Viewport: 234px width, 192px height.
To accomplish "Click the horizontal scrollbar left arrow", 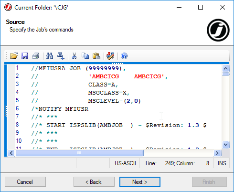I will 11,153.
